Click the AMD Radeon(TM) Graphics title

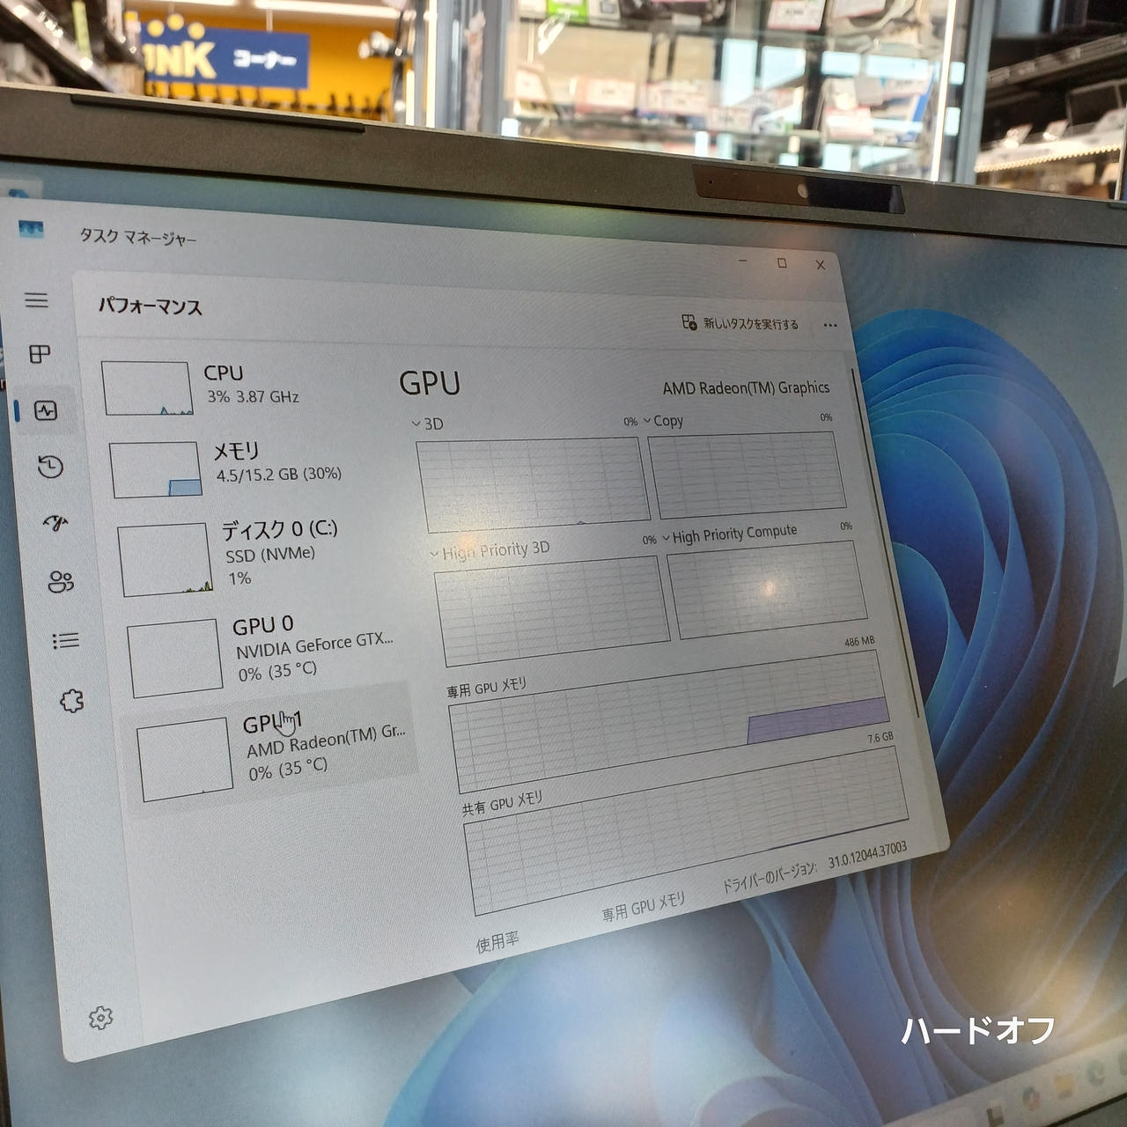click(746, 387)
